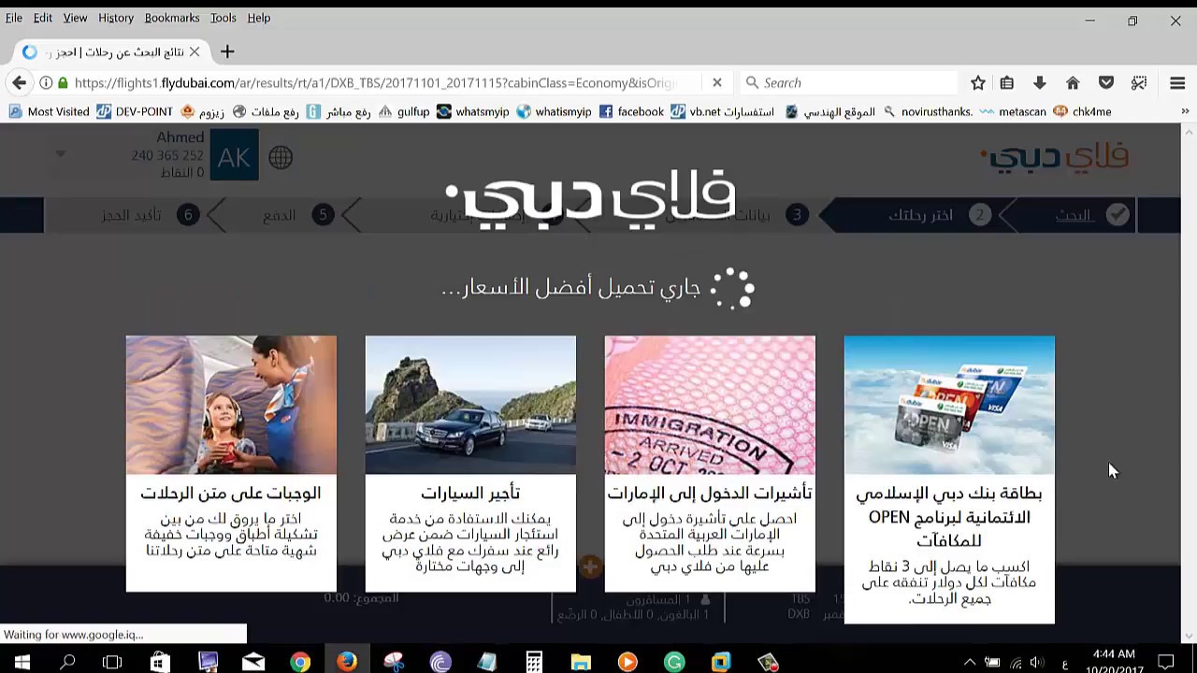Image resolution: width=1197 pixels, height=673 pixels.
Task: Open the Bookmarks menu
Action: coord(172,18)
